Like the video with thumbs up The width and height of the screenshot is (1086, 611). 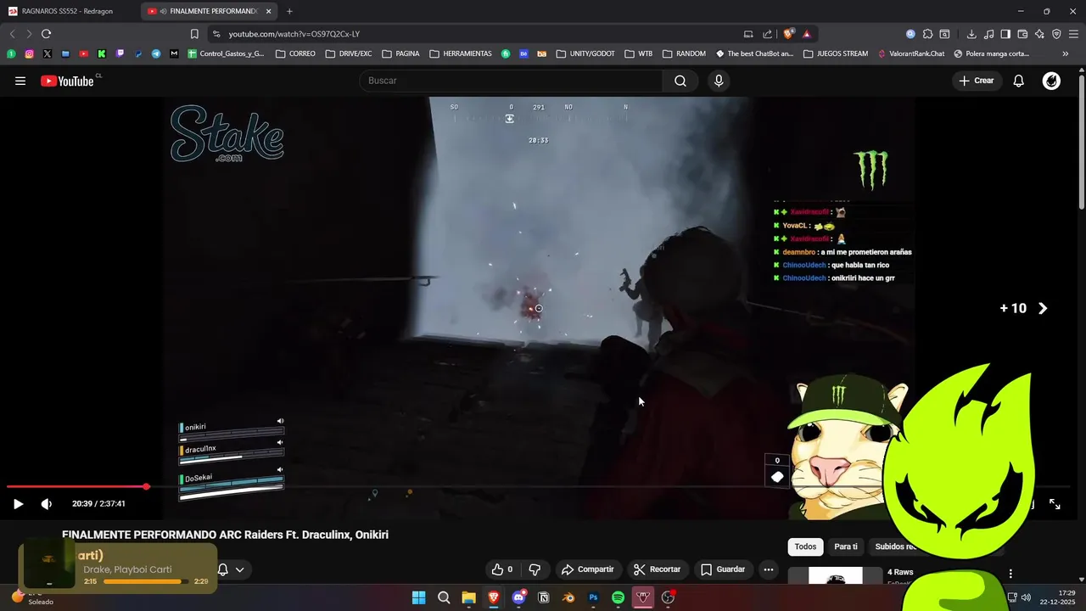pyautogui.click(x=502, y=569)
